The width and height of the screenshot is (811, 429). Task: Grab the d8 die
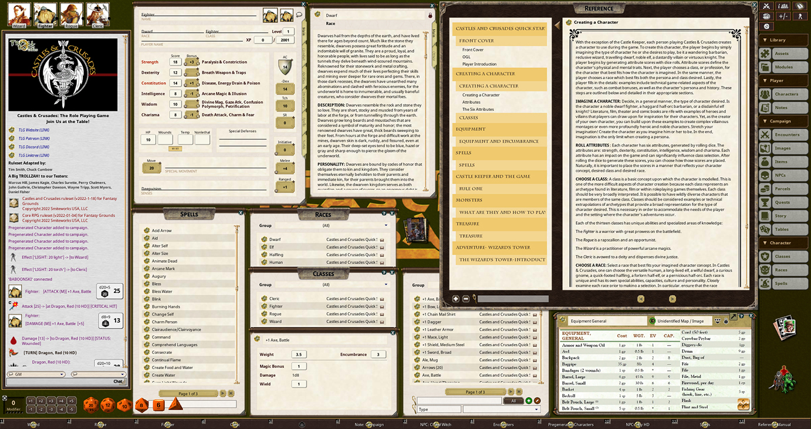pyautogui.click(x=141, y=405)
